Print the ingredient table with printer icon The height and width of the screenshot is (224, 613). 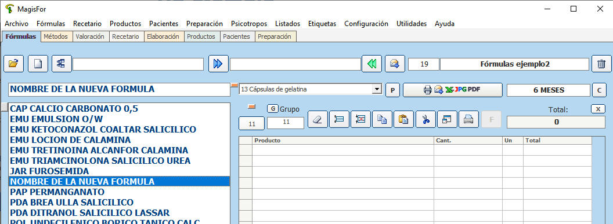pos(468,120)
